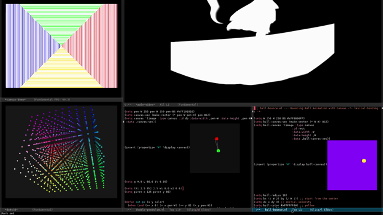
Task: Click the white silhouette shape in pale-video
Action: click(x=253, y=42)
